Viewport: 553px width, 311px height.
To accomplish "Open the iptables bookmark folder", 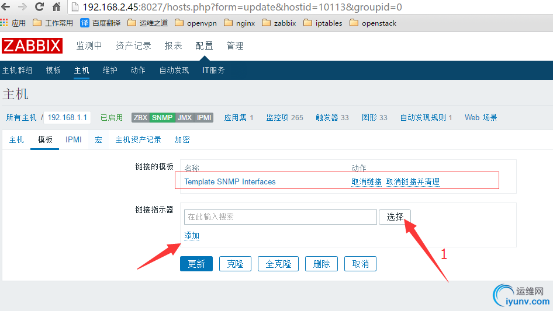I will click(x=323, y=23).
